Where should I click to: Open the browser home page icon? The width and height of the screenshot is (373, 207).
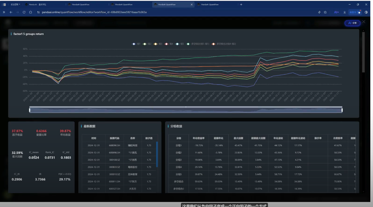(31, 12)
